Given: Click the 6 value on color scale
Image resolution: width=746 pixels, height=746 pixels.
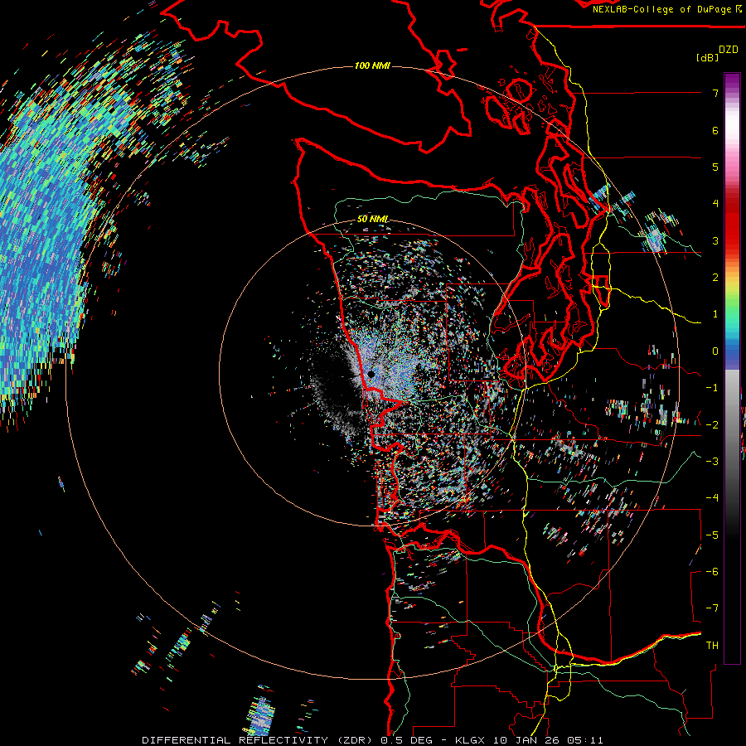Looking at the screenshot, I should click(x=715, y=130).
